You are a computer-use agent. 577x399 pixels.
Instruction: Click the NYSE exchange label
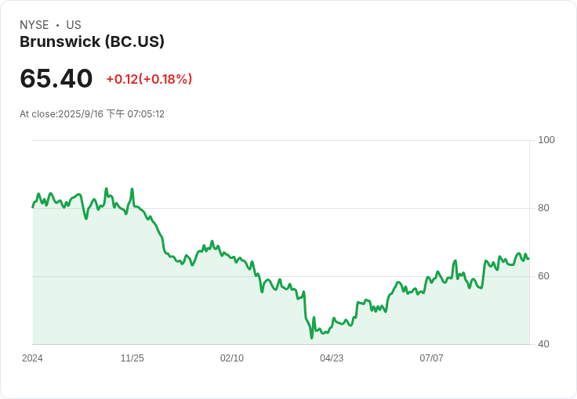tap(34, 25)
